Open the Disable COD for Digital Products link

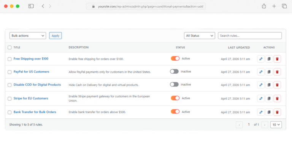point(37,85)
